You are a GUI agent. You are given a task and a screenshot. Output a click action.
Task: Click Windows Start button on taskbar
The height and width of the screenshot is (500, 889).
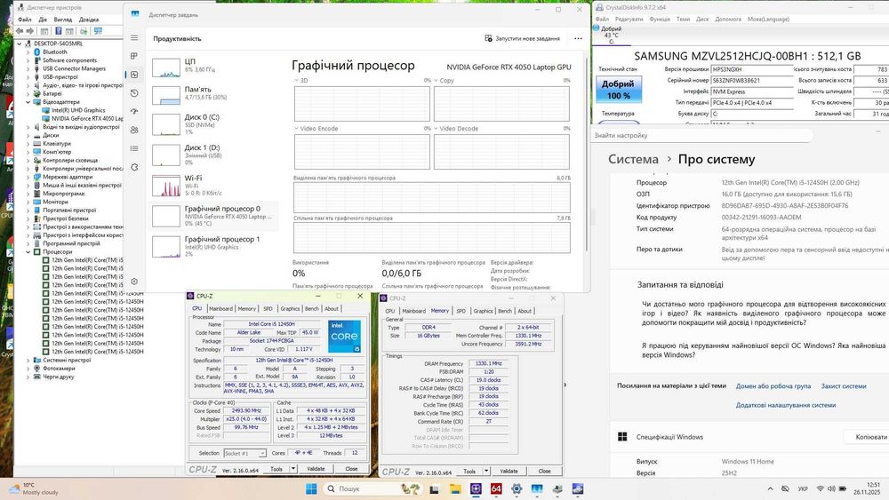pyautogui.click(x=311, y=488)
